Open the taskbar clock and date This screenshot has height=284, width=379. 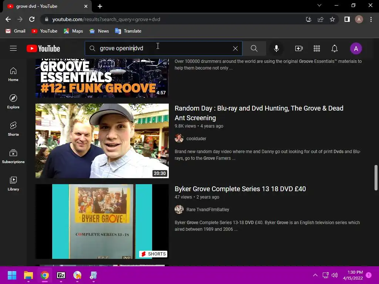coord(353,275)
